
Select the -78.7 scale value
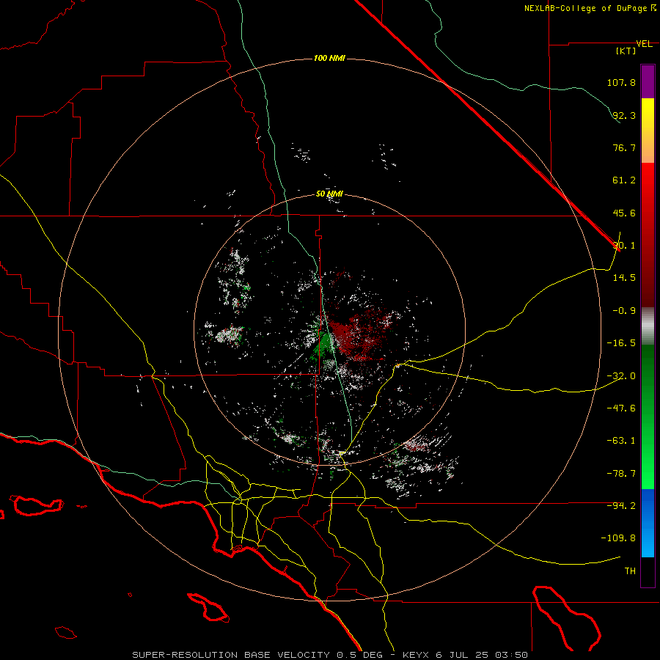click(x=621, y=474)
